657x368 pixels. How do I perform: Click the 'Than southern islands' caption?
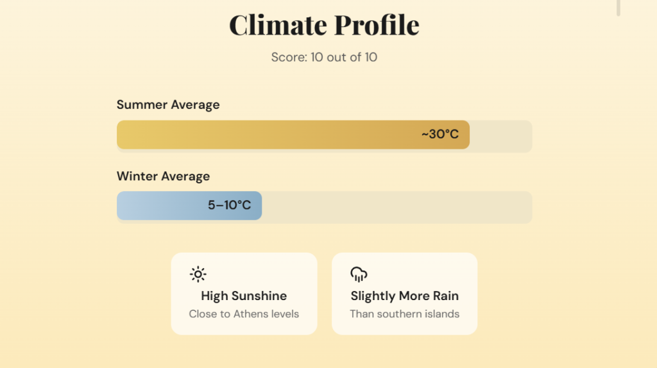point(404,314)
